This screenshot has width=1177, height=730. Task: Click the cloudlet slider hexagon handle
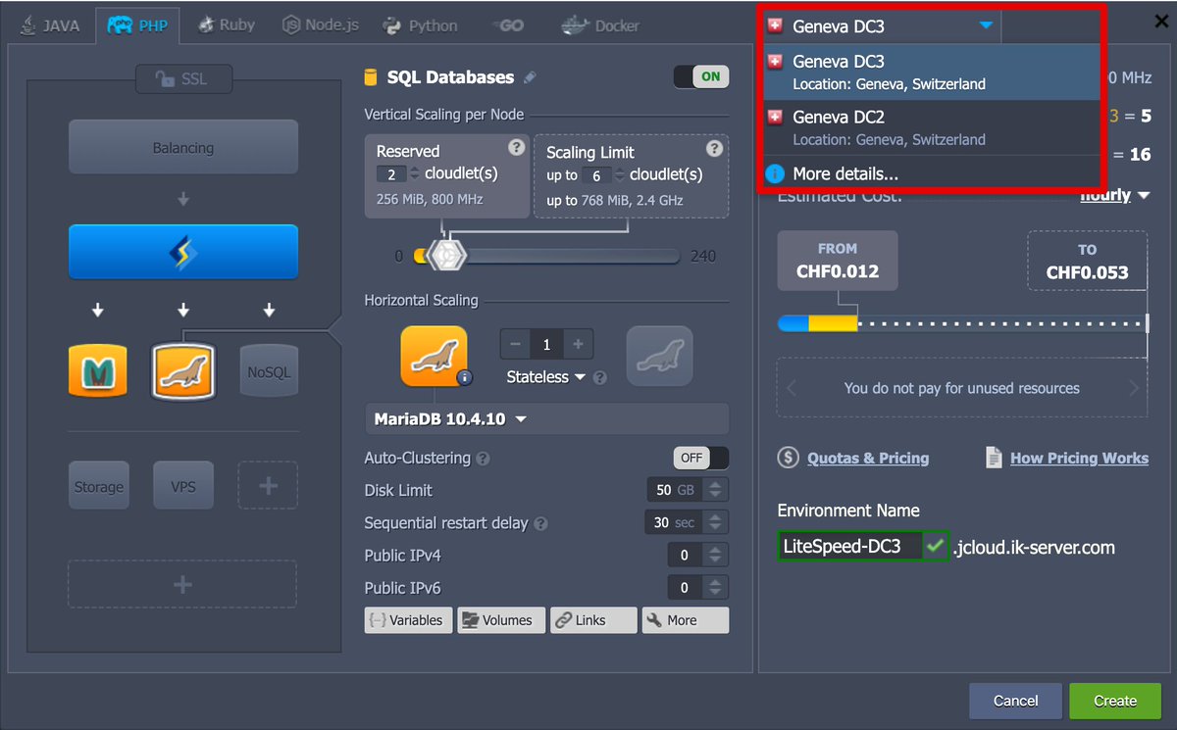click(447, 256)
